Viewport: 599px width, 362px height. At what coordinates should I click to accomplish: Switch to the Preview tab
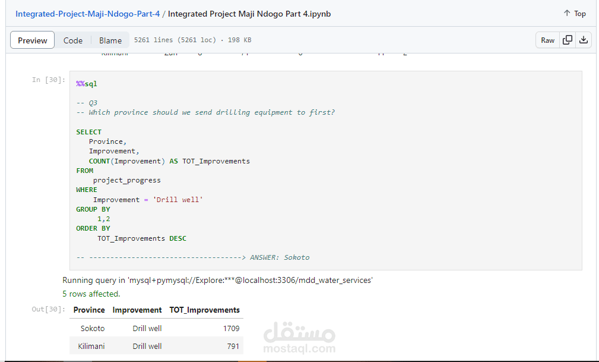[33, 40]
